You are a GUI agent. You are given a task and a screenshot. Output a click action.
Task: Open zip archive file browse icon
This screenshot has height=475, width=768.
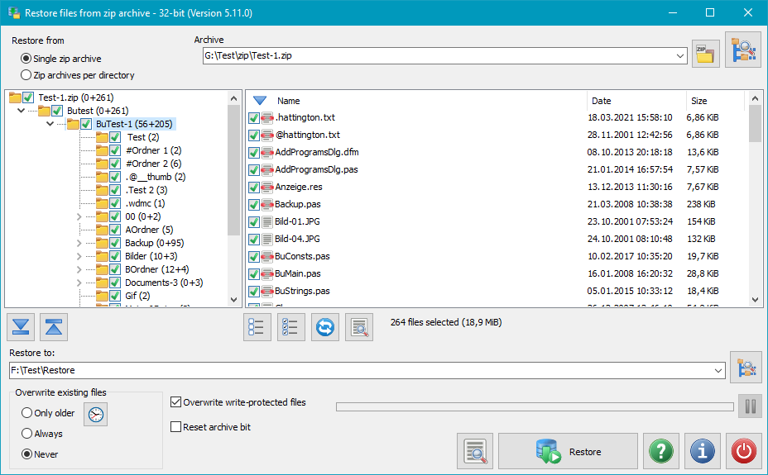[x=705, y=54]
